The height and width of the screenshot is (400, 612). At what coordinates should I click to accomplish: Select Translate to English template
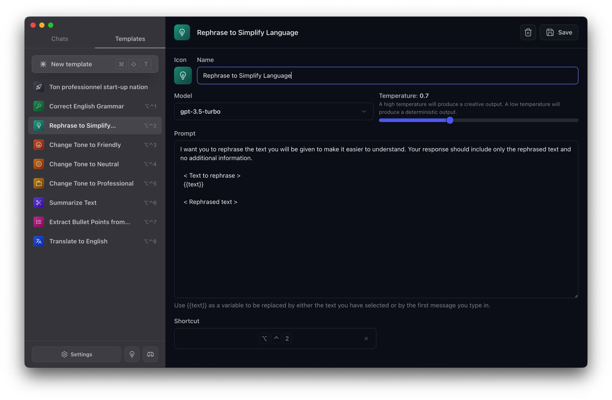pyautogui.click(x=95, y=241)
